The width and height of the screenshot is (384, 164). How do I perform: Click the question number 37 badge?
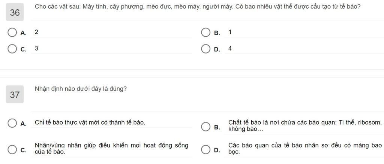click(15, 95)
